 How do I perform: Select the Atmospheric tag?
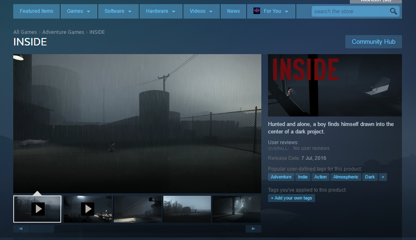[346, 177]
